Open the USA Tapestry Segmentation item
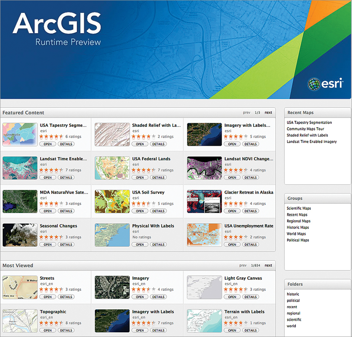352x337 pixels. pos(48,144)
